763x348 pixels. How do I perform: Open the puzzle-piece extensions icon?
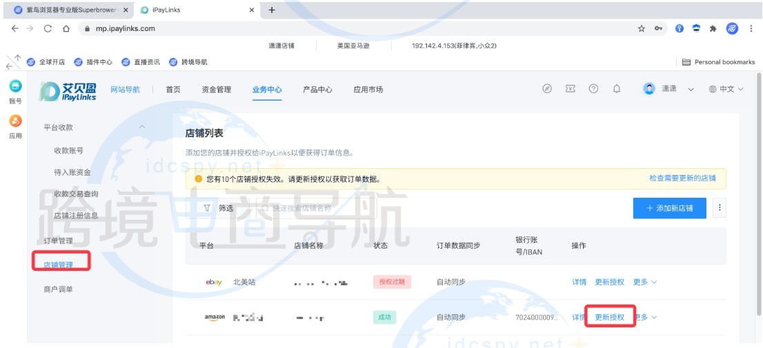pos(713,29)
